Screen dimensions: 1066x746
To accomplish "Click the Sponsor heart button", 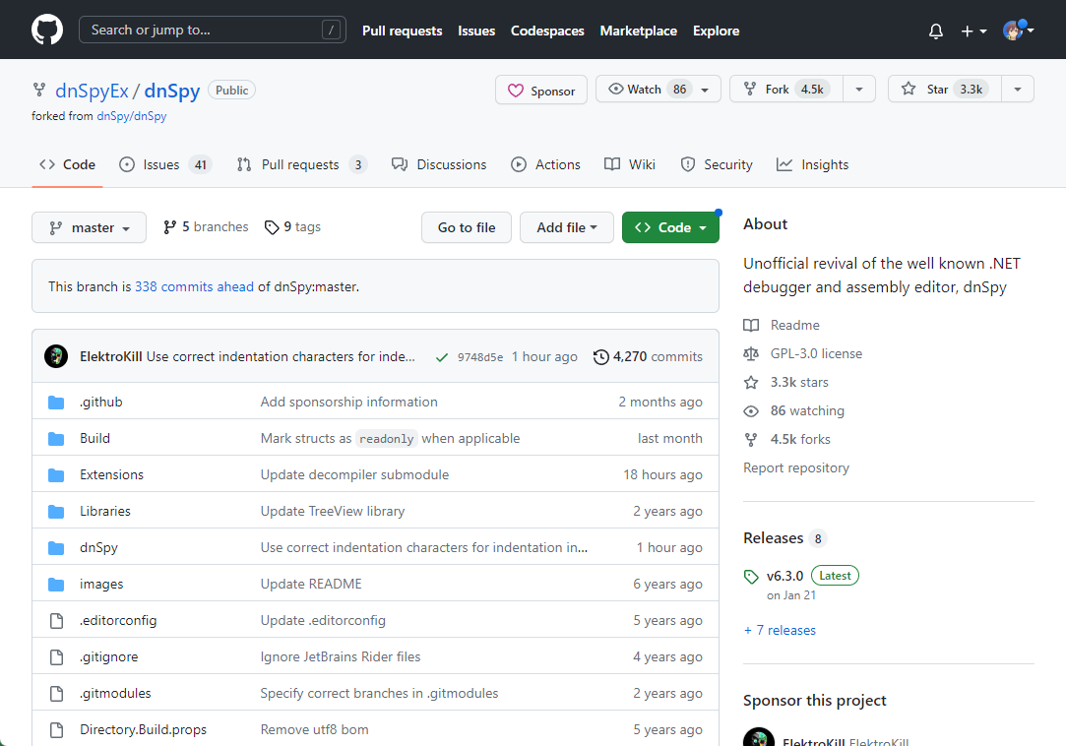I will (x=541, y=90).
